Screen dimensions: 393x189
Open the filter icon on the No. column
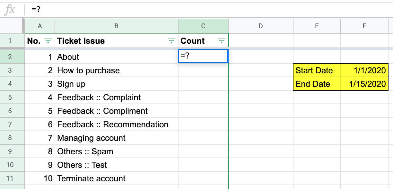click(48, 41)
